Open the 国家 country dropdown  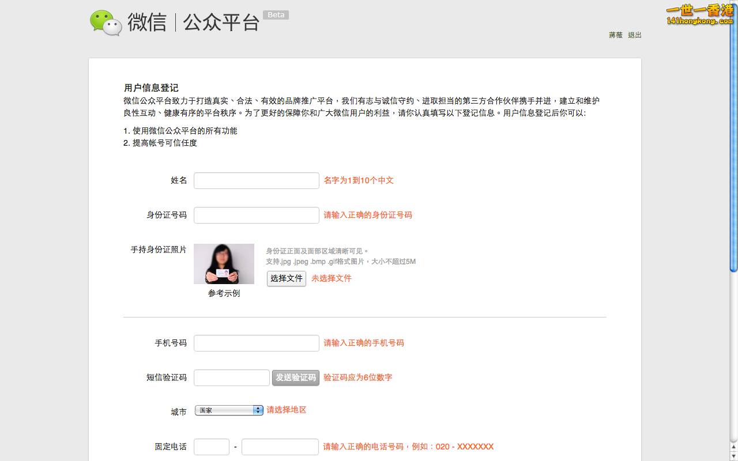coord(229,410)
